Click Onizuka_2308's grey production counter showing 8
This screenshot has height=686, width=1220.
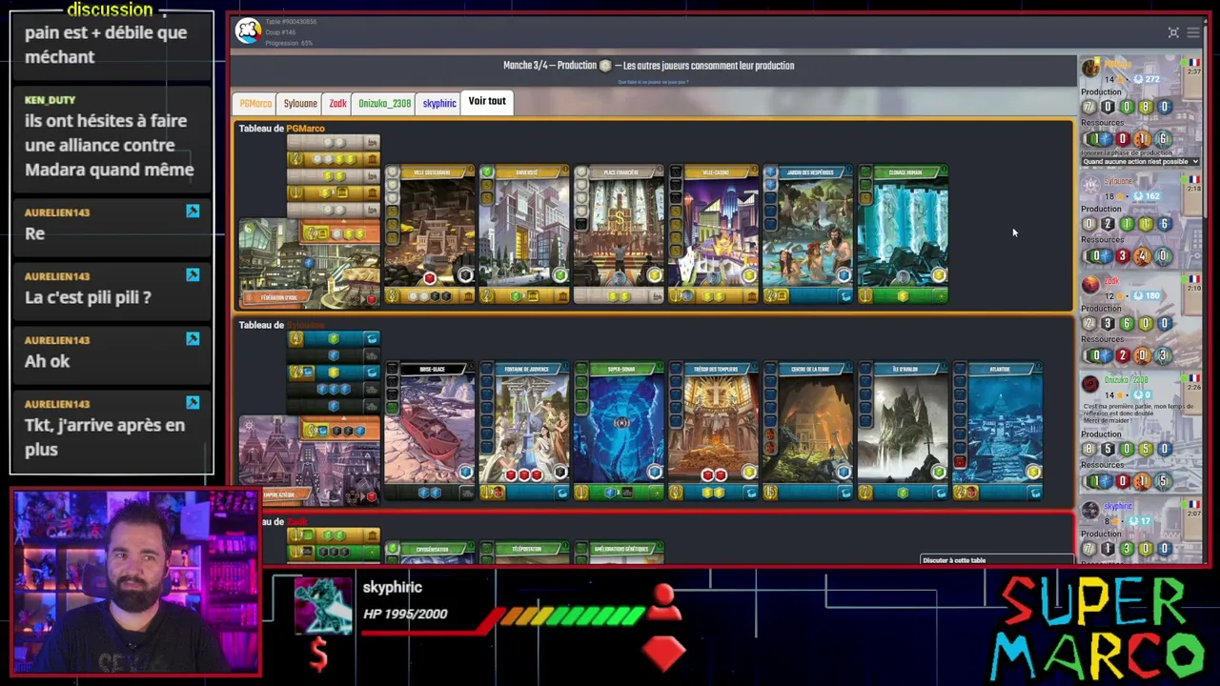coord(1089,450)
